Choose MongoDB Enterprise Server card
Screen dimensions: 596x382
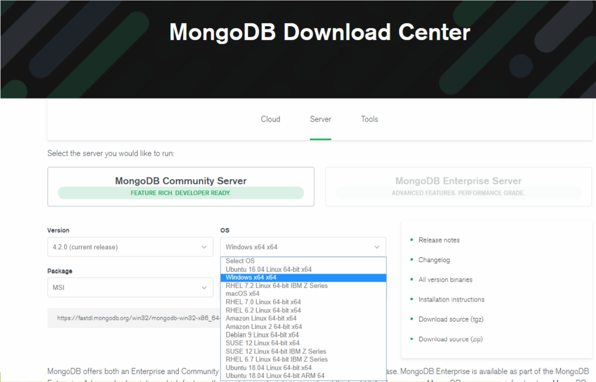(459, 187)
